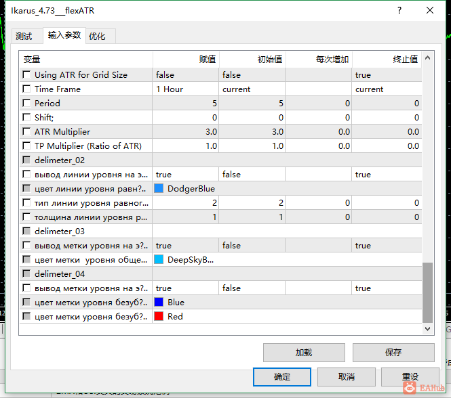
Task: Confirm with the 确定 button
Action: pyautogui.click(x=282, y=377)
